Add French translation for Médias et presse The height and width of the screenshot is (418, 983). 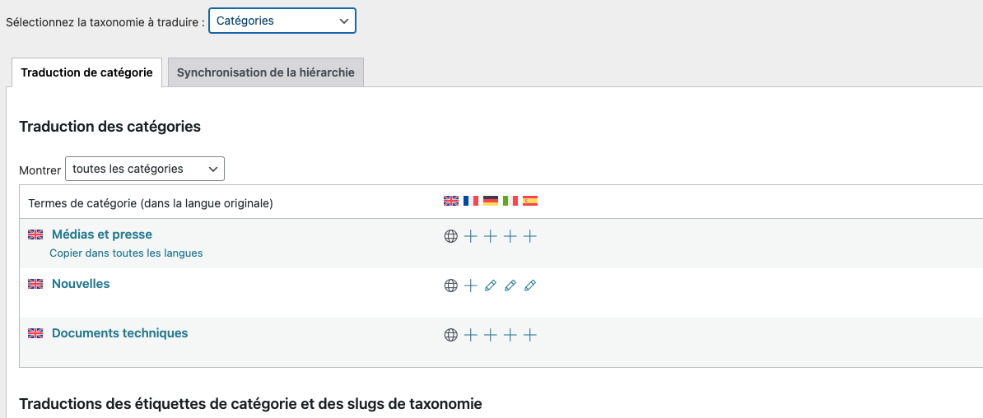471,236
